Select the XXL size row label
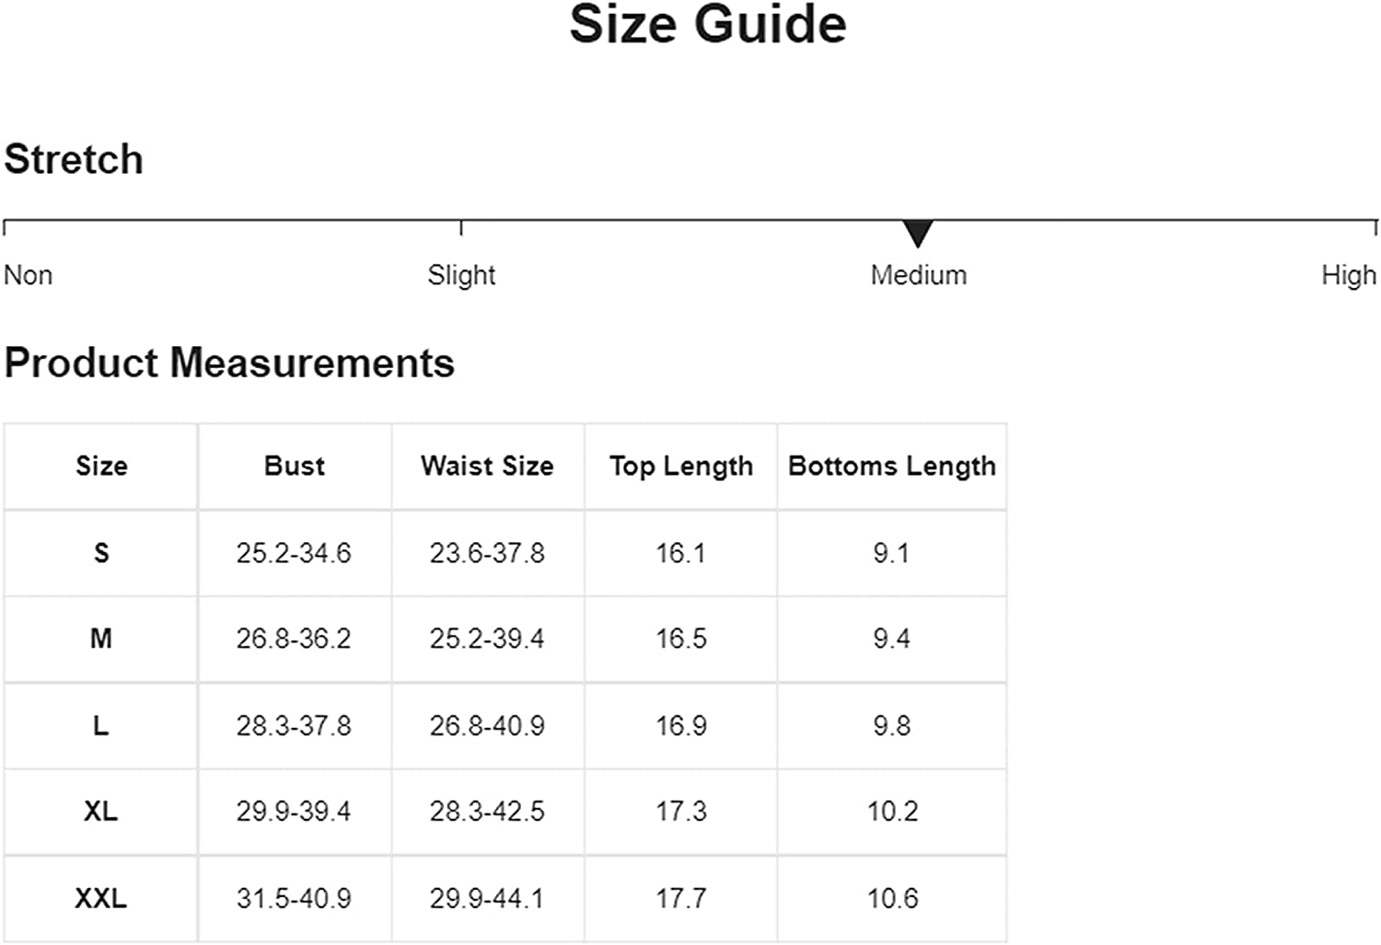 101,898
